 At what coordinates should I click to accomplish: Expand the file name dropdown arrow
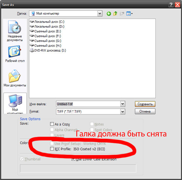point(122,104)
